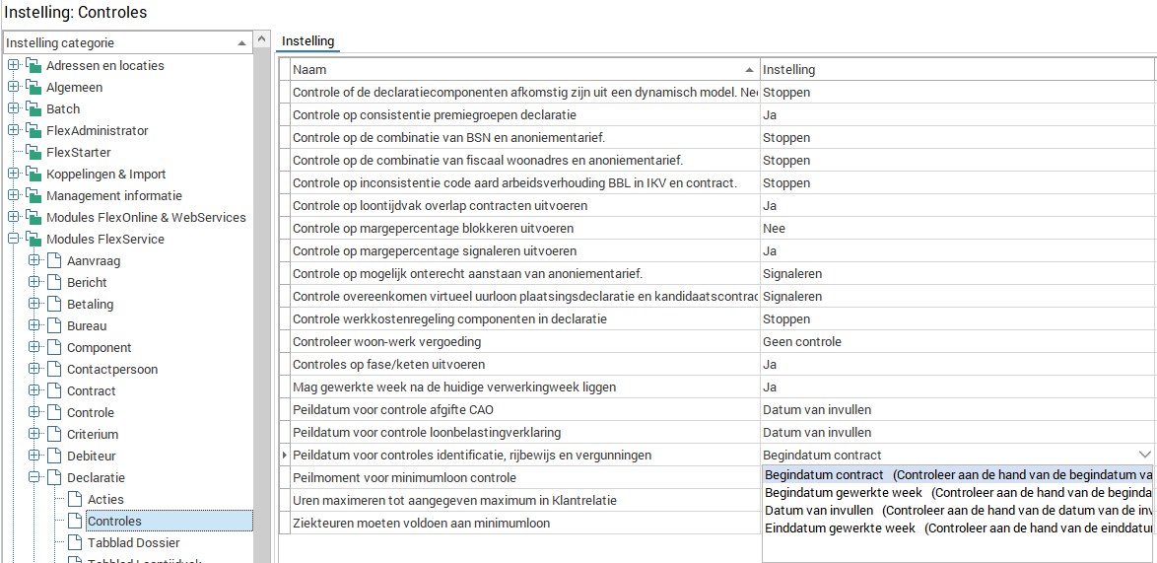Expand the Adressen en locaties node
The image size is (1157, 563).
click(13, 66)
